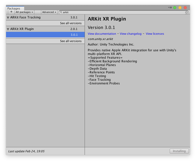Click the -Environment Probes feature line

[104, 83]
